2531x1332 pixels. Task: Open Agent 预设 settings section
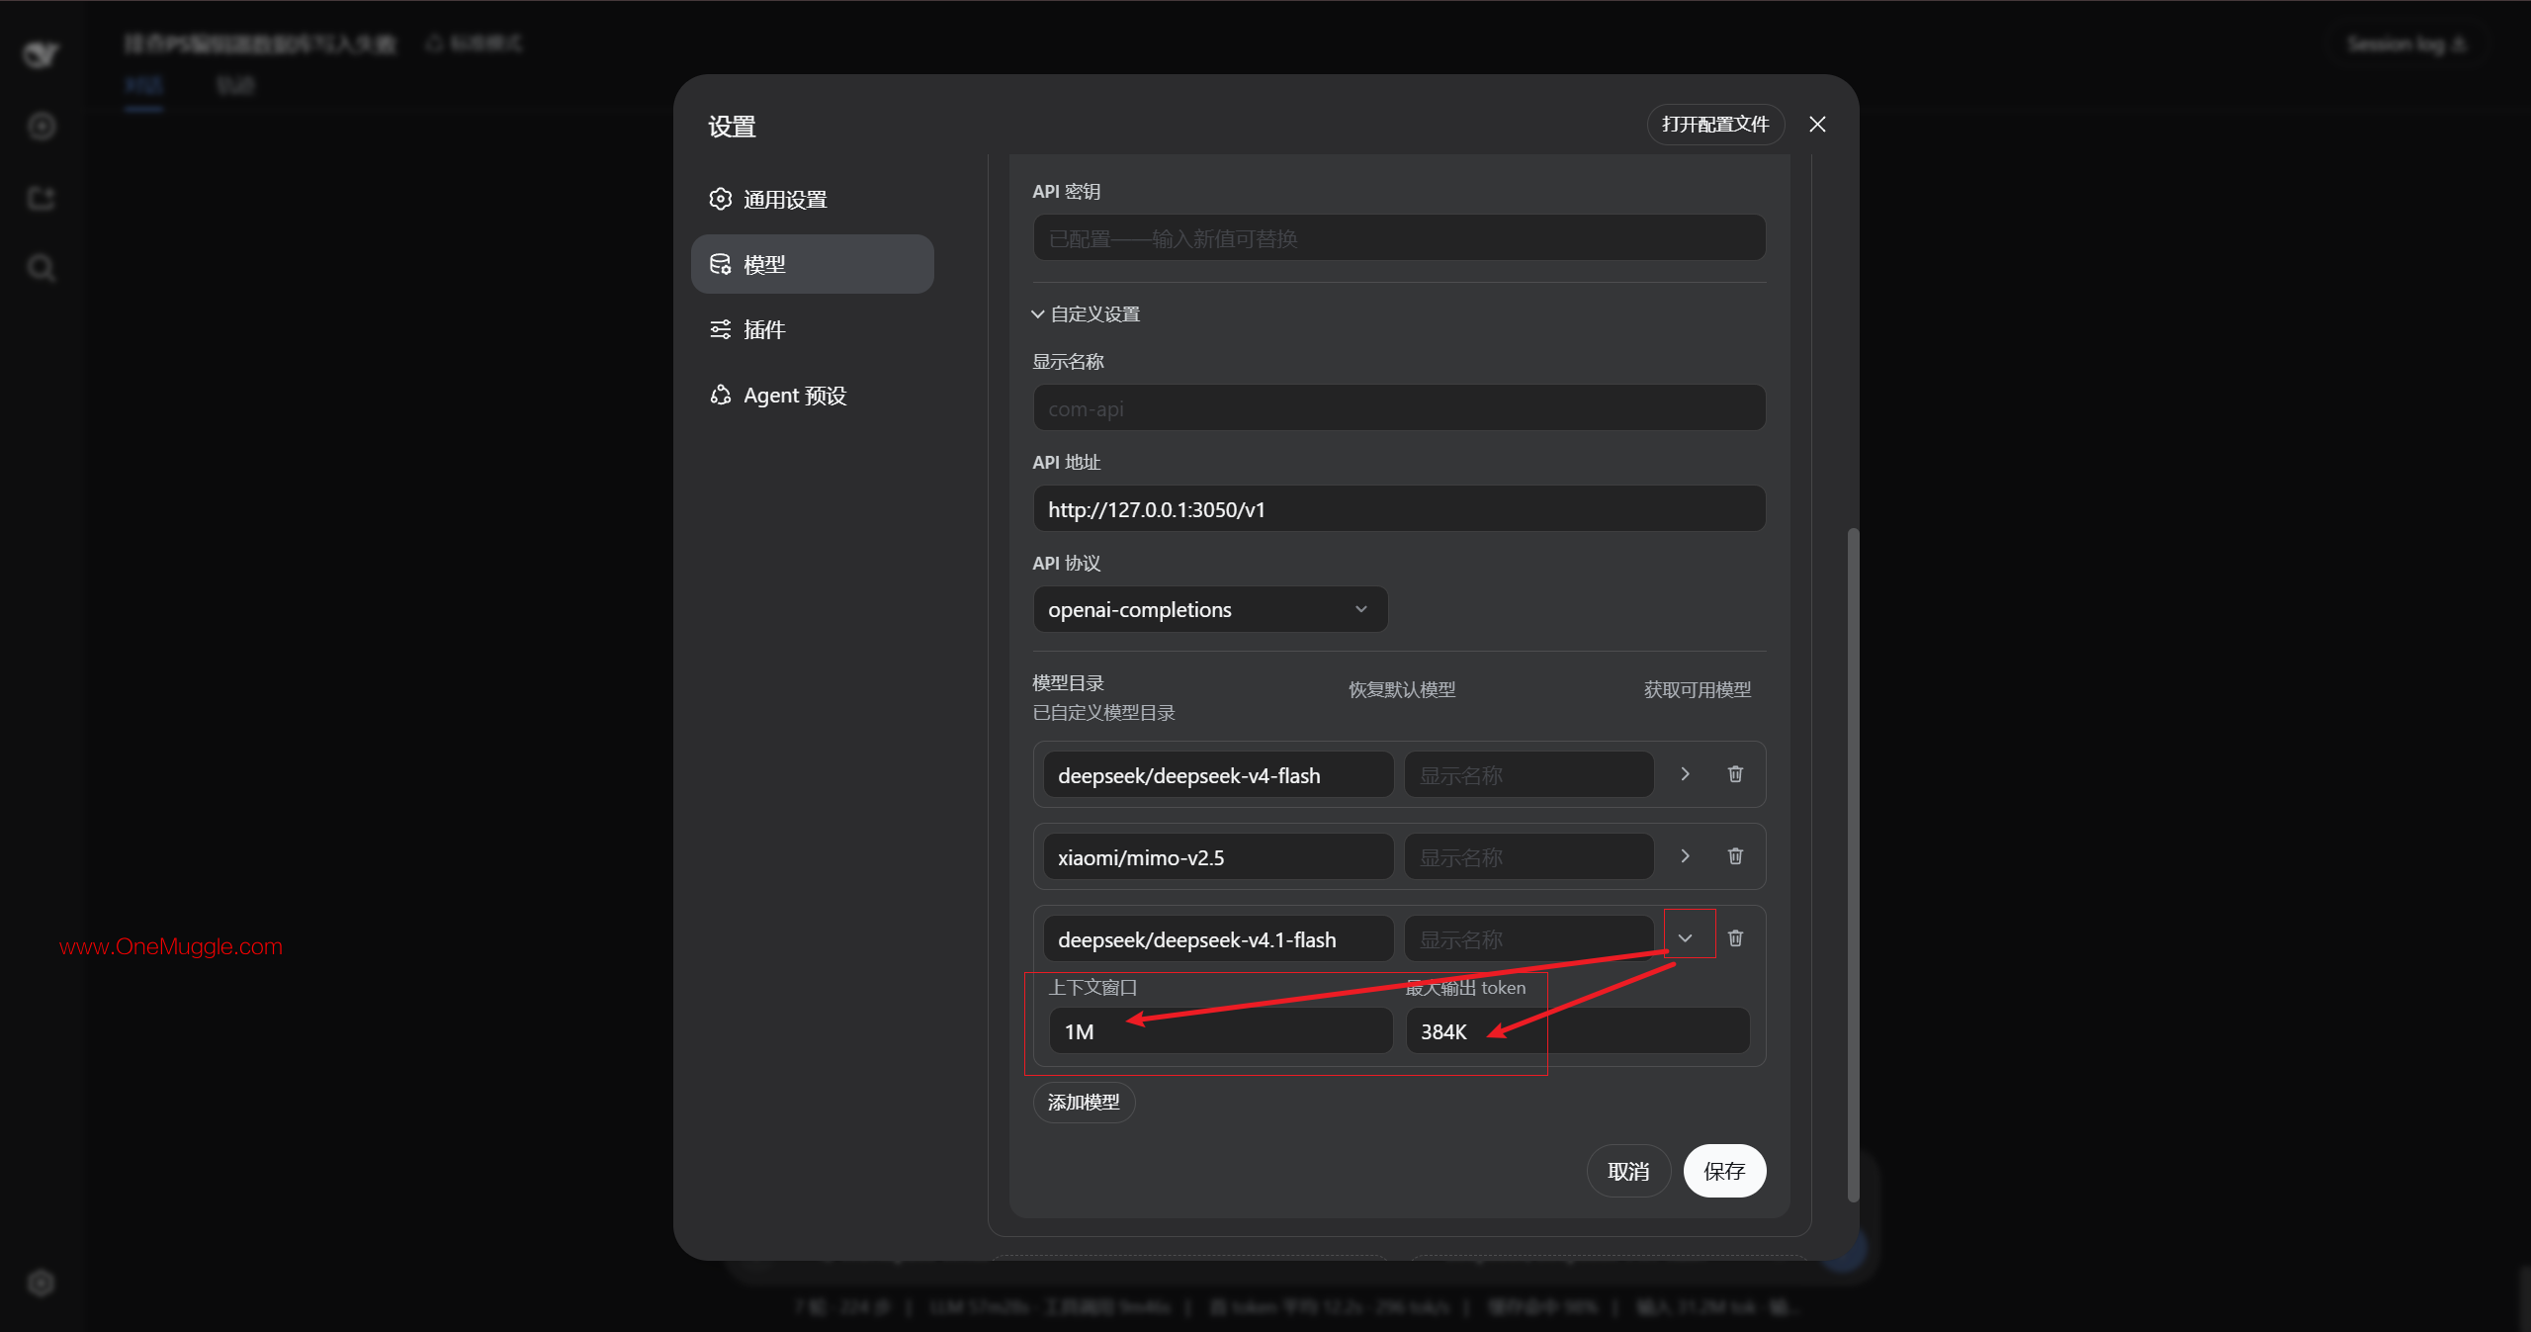coord(812,395)
